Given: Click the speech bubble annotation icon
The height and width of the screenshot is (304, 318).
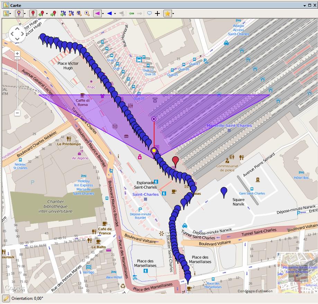Looking at the screenshot, I should point(149,13).
